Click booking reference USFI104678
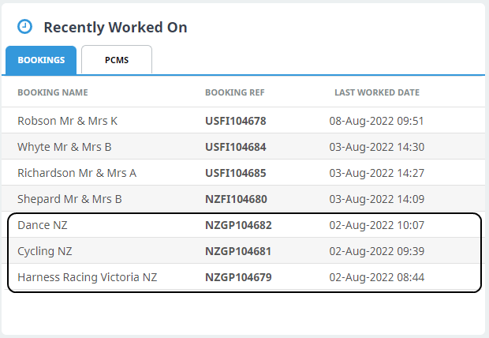The height and width of the screenshot is (338, 489). [x=236, y=121]
